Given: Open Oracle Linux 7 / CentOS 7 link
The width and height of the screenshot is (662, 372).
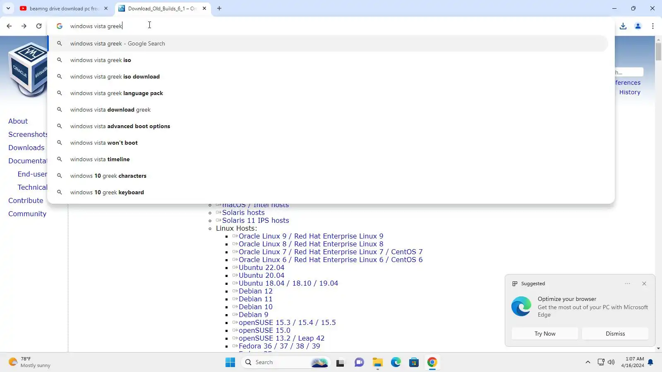Looking at the screenshot, I should (331, 252).
